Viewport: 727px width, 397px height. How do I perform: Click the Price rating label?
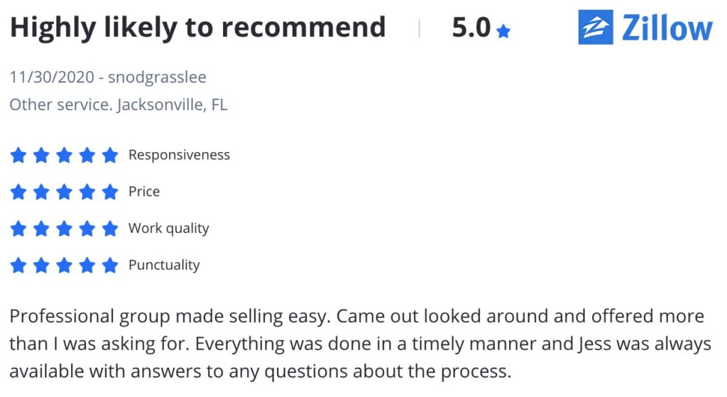(x=144, y=192)
